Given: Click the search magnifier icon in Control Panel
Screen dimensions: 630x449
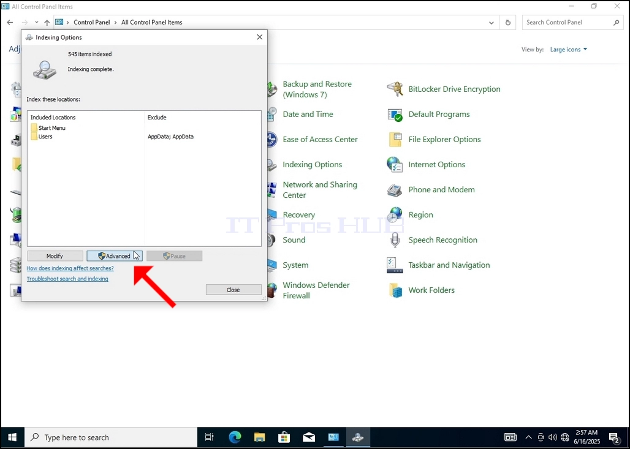Looking at the screenshot, I should tap(617, 23).
